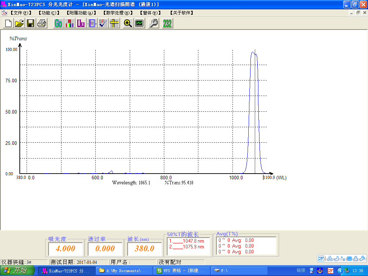Select the yellow ruler measurement tool
Image resolution: width=368 pixels, height=276 pixels.
(114, 23)
